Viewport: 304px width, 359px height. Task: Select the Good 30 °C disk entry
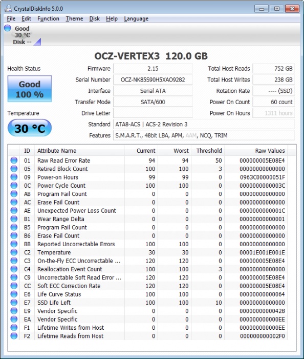[x=22, y=35]
